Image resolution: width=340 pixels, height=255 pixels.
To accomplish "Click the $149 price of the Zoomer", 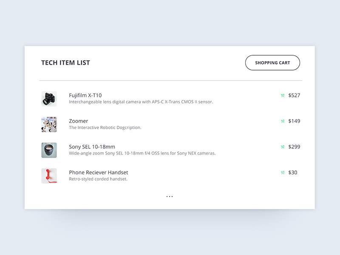I will [x=294, y=121].
